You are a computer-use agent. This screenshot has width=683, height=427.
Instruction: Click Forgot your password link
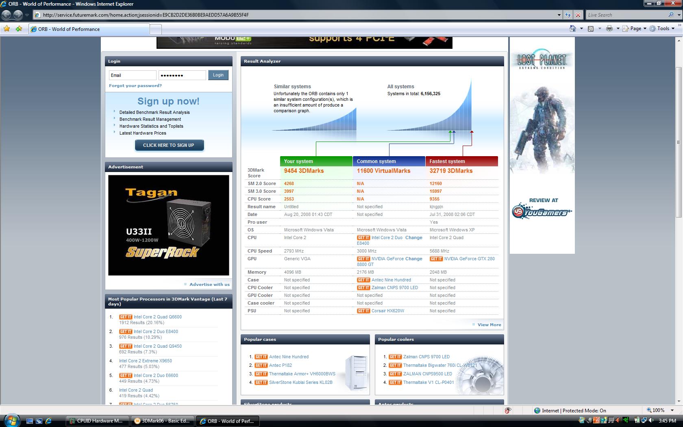click(135, 85)
